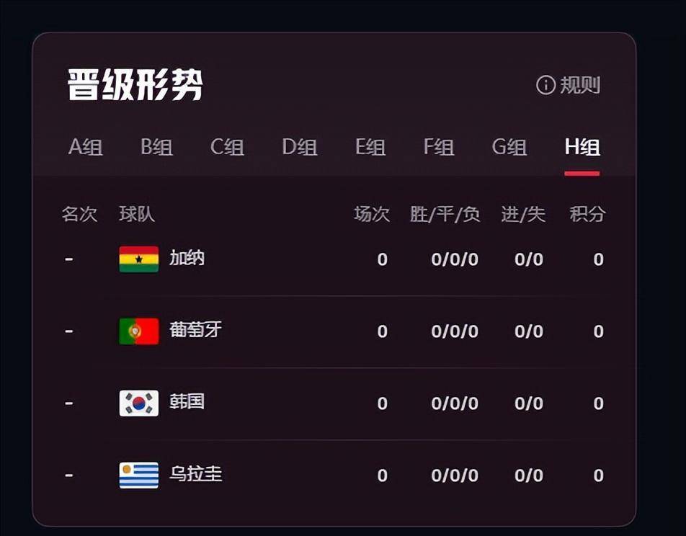Click the 积分 column header
Screen dimensions: 686x536
click(x=587, y=215)
